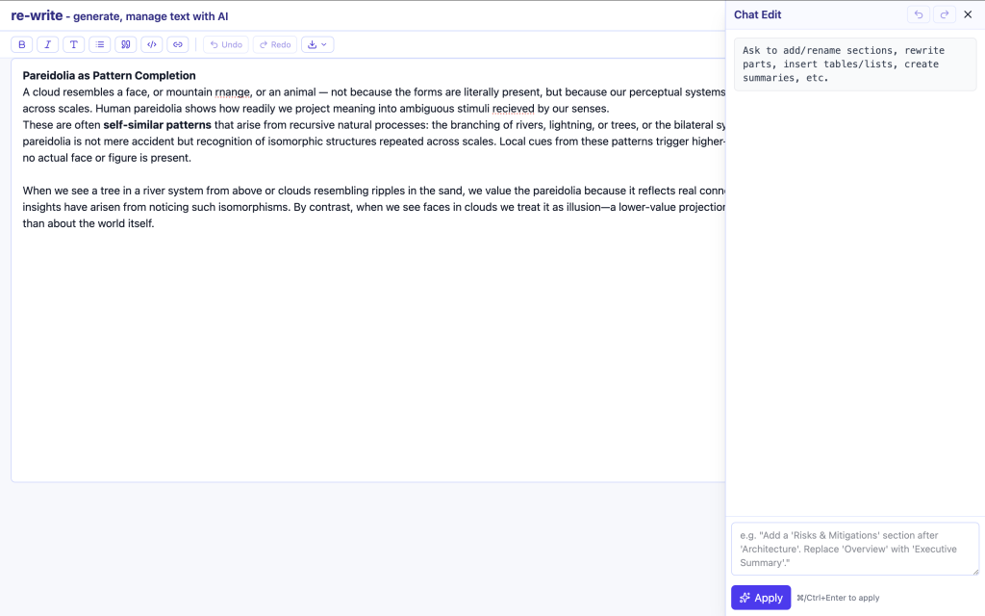Insert a blockquote
Viewport: 985px width, 616px height.
point(126,44)
